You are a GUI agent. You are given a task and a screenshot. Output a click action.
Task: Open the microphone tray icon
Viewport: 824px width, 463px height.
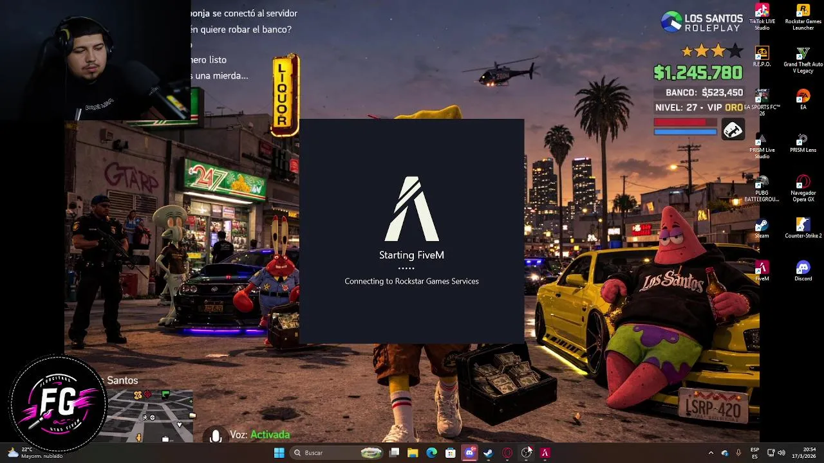738,453
